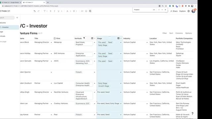Open the user profile avatar

click(x=193, y=11)
